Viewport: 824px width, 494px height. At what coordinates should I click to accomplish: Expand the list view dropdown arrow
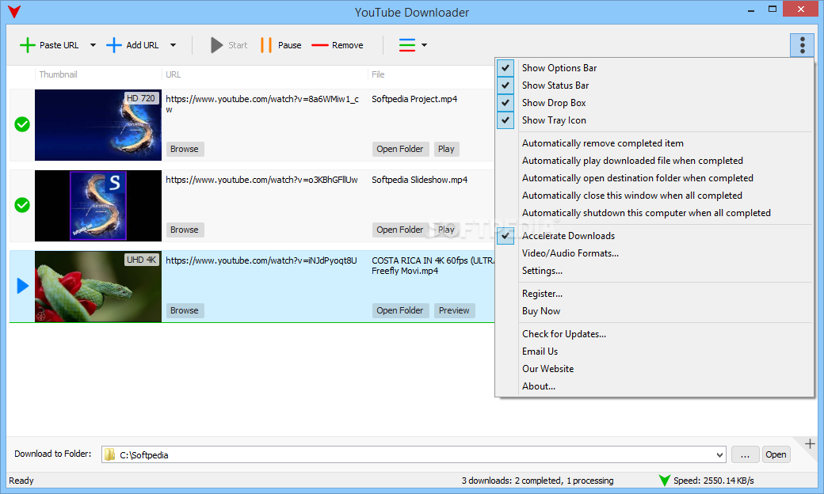424,45
